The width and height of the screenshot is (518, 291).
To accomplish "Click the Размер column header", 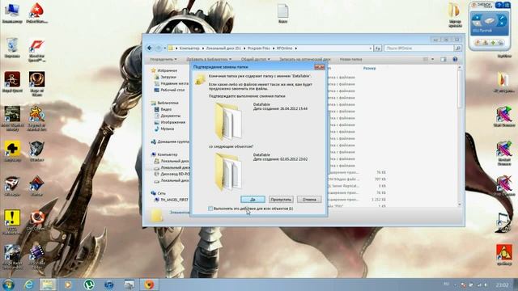I will pos(369,68).
